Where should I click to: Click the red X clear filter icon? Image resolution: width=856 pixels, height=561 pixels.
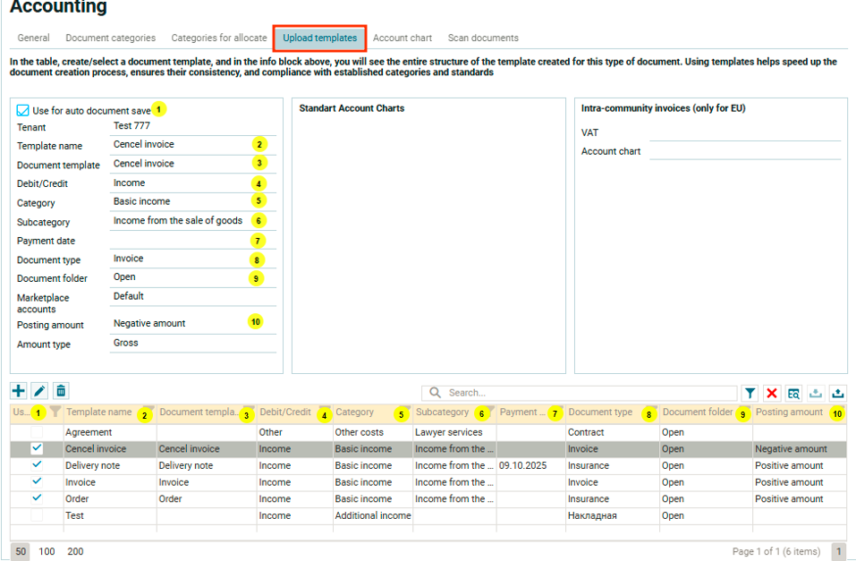point(772,393)
